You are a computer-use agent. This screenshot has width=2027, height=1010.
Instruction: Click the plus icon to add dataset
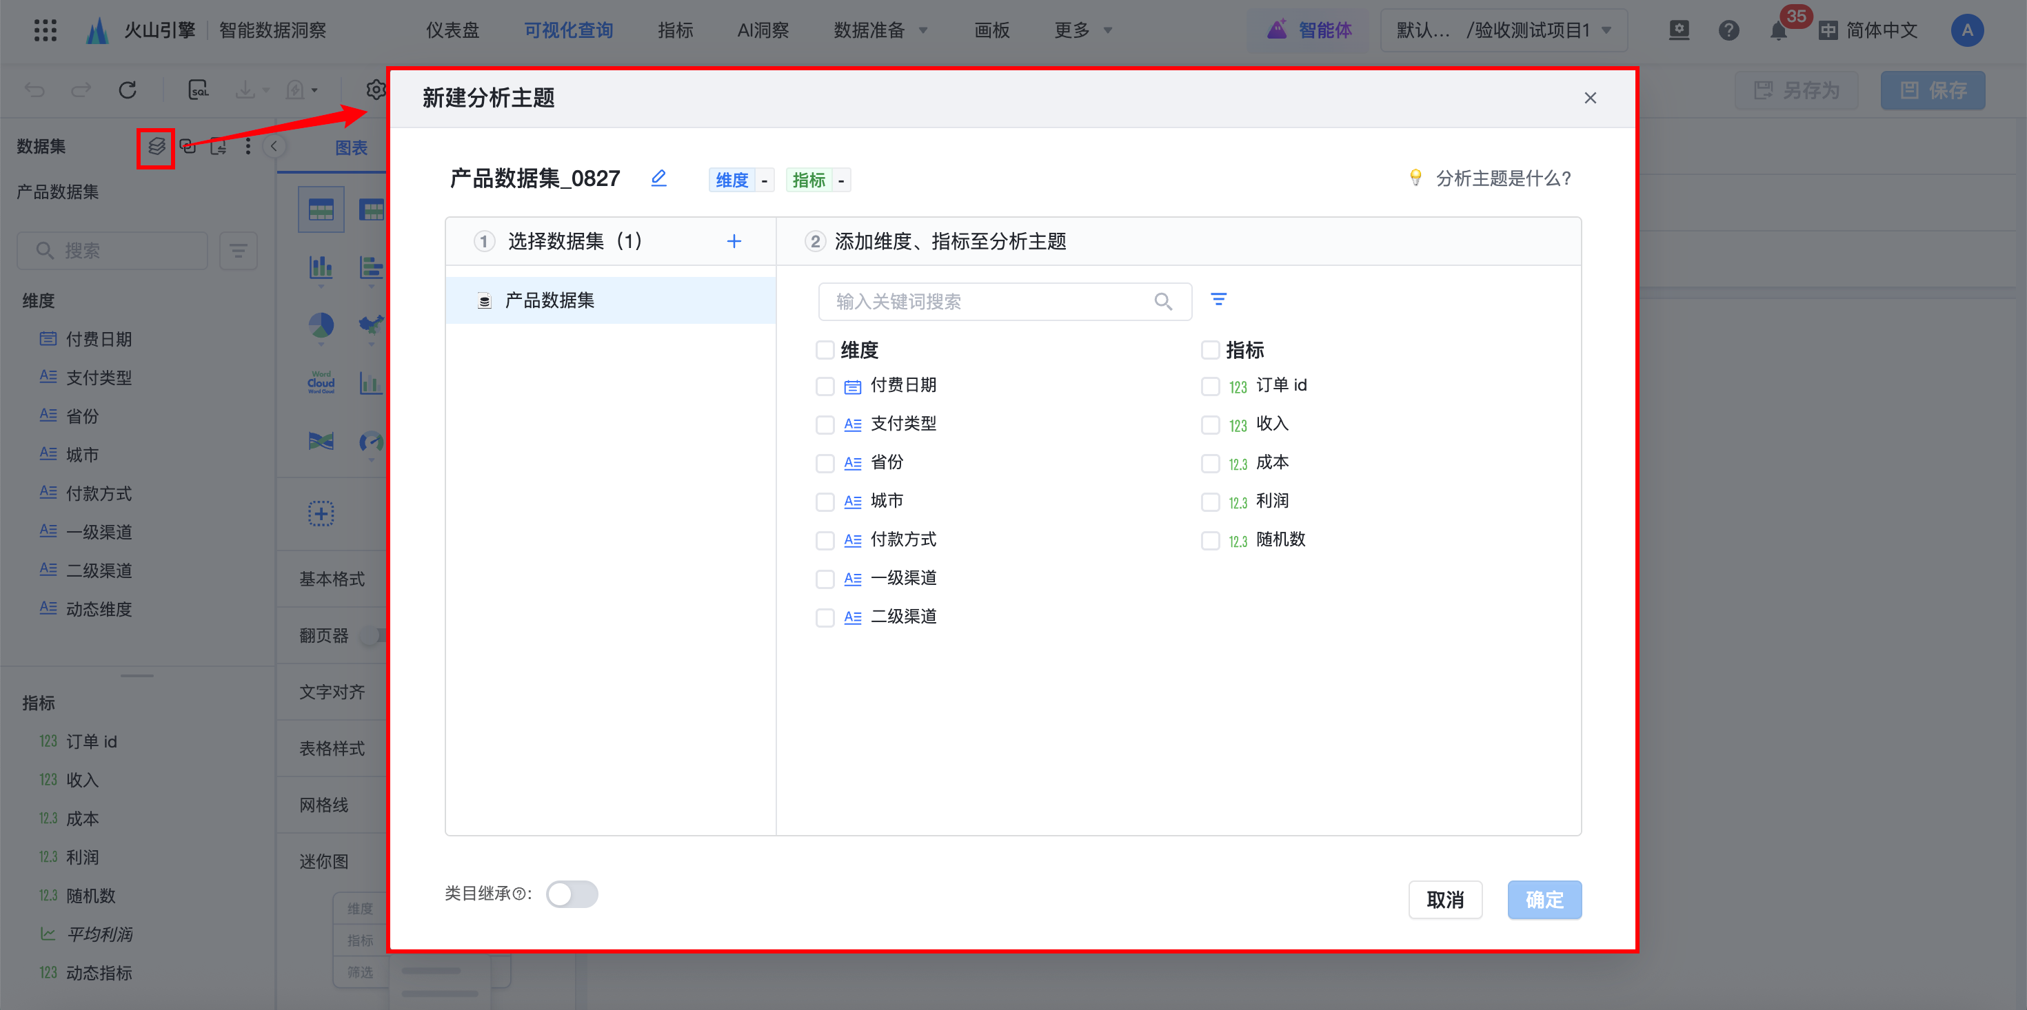click(x=734, y=242)
